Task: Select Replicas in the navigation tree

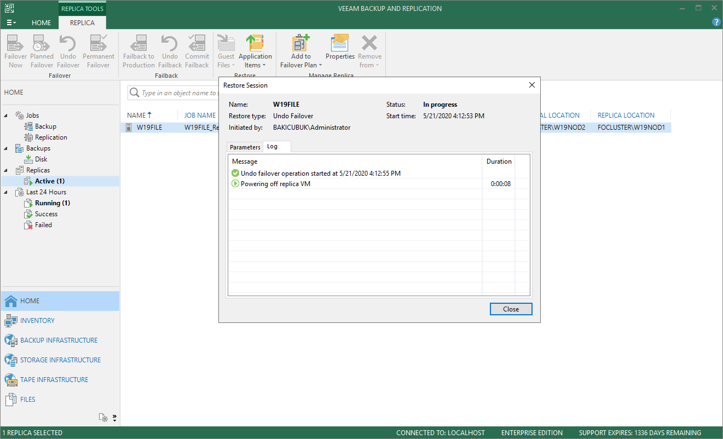Action: [38, 170]
